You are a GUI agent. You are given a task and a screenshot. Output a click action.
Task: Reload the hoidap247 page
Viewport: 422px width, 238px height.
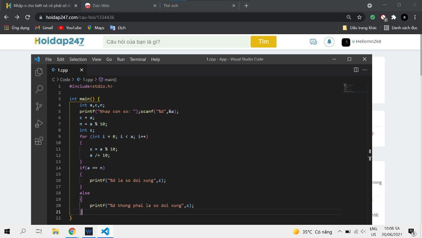(x=28, y=17)
